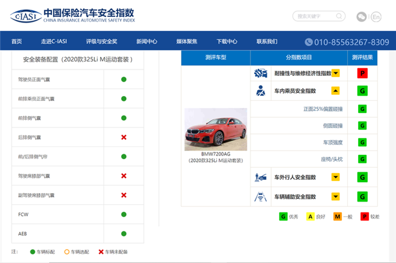Click the G rating for 正面25%偏置碰撞
The width and height of the screenshot is (396, 263).
(x=362, y=109)
